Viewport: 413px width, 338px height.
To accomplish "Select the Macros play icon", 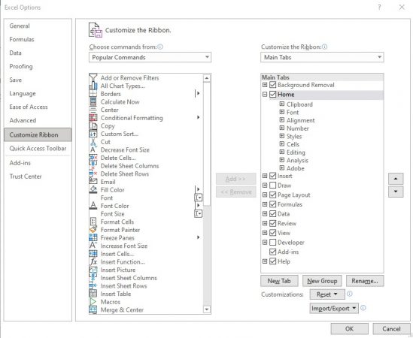I will click(x=93, y=302).
